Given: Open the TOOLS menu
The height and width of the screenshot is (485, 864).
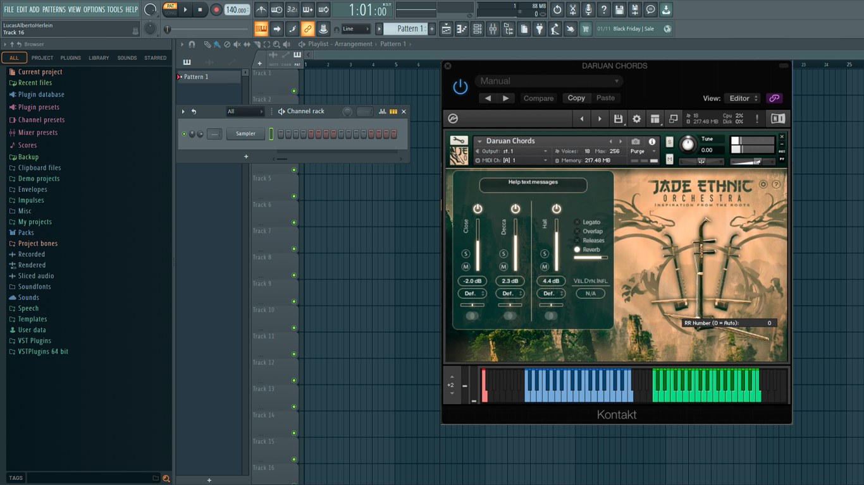Looking at the screenshot, I should tap(115, 9).
